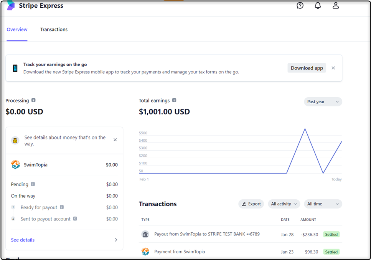Screen dimensions: 371x260
Task: Click the money bag icon
Action: (x=15, y=141)
